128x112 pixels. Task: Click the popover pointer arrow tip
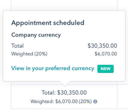pyautogui.click(x=65, y=85)
